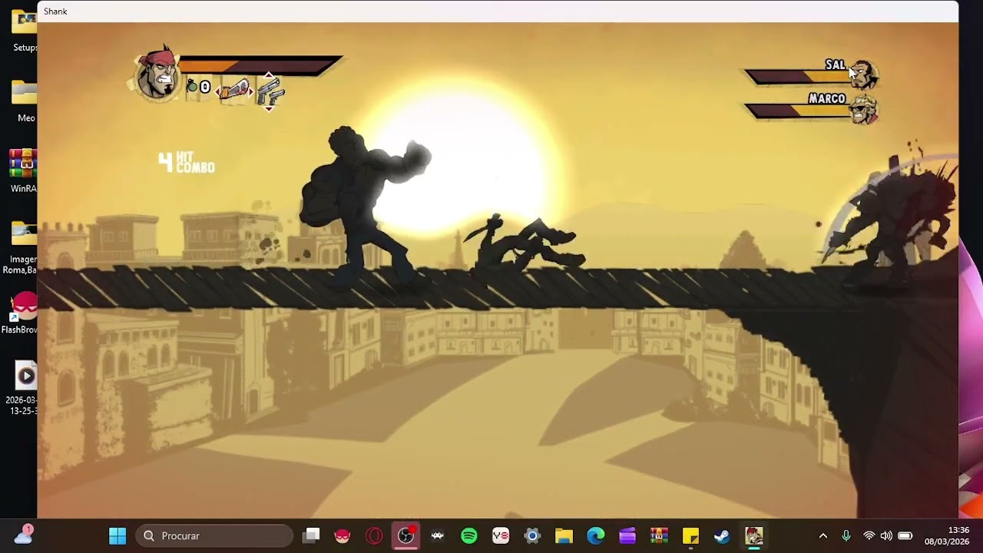Open WinRAR from the taskbar
The height and width of the screenshot is (553, 983).
(x=659, y=536)
